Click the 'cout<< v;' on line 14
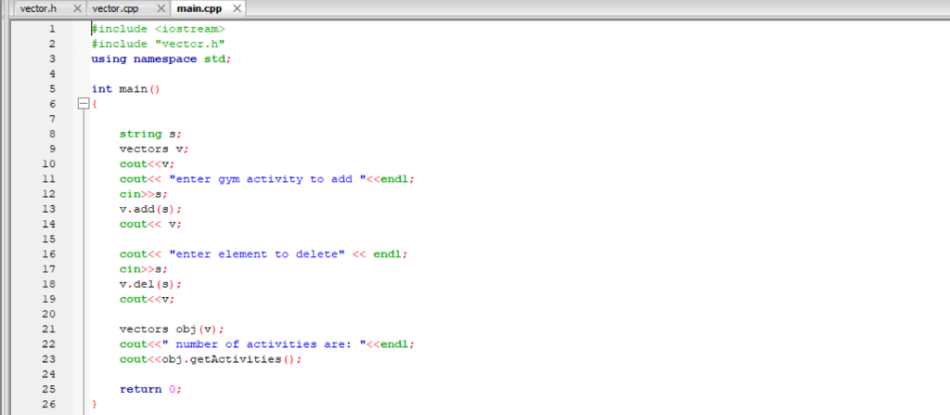Screen dimensions: 950x415 (150, 224)
